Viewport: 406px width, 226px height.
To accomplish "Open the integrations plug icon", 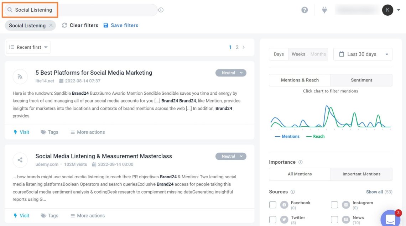I will coord(324,10).
